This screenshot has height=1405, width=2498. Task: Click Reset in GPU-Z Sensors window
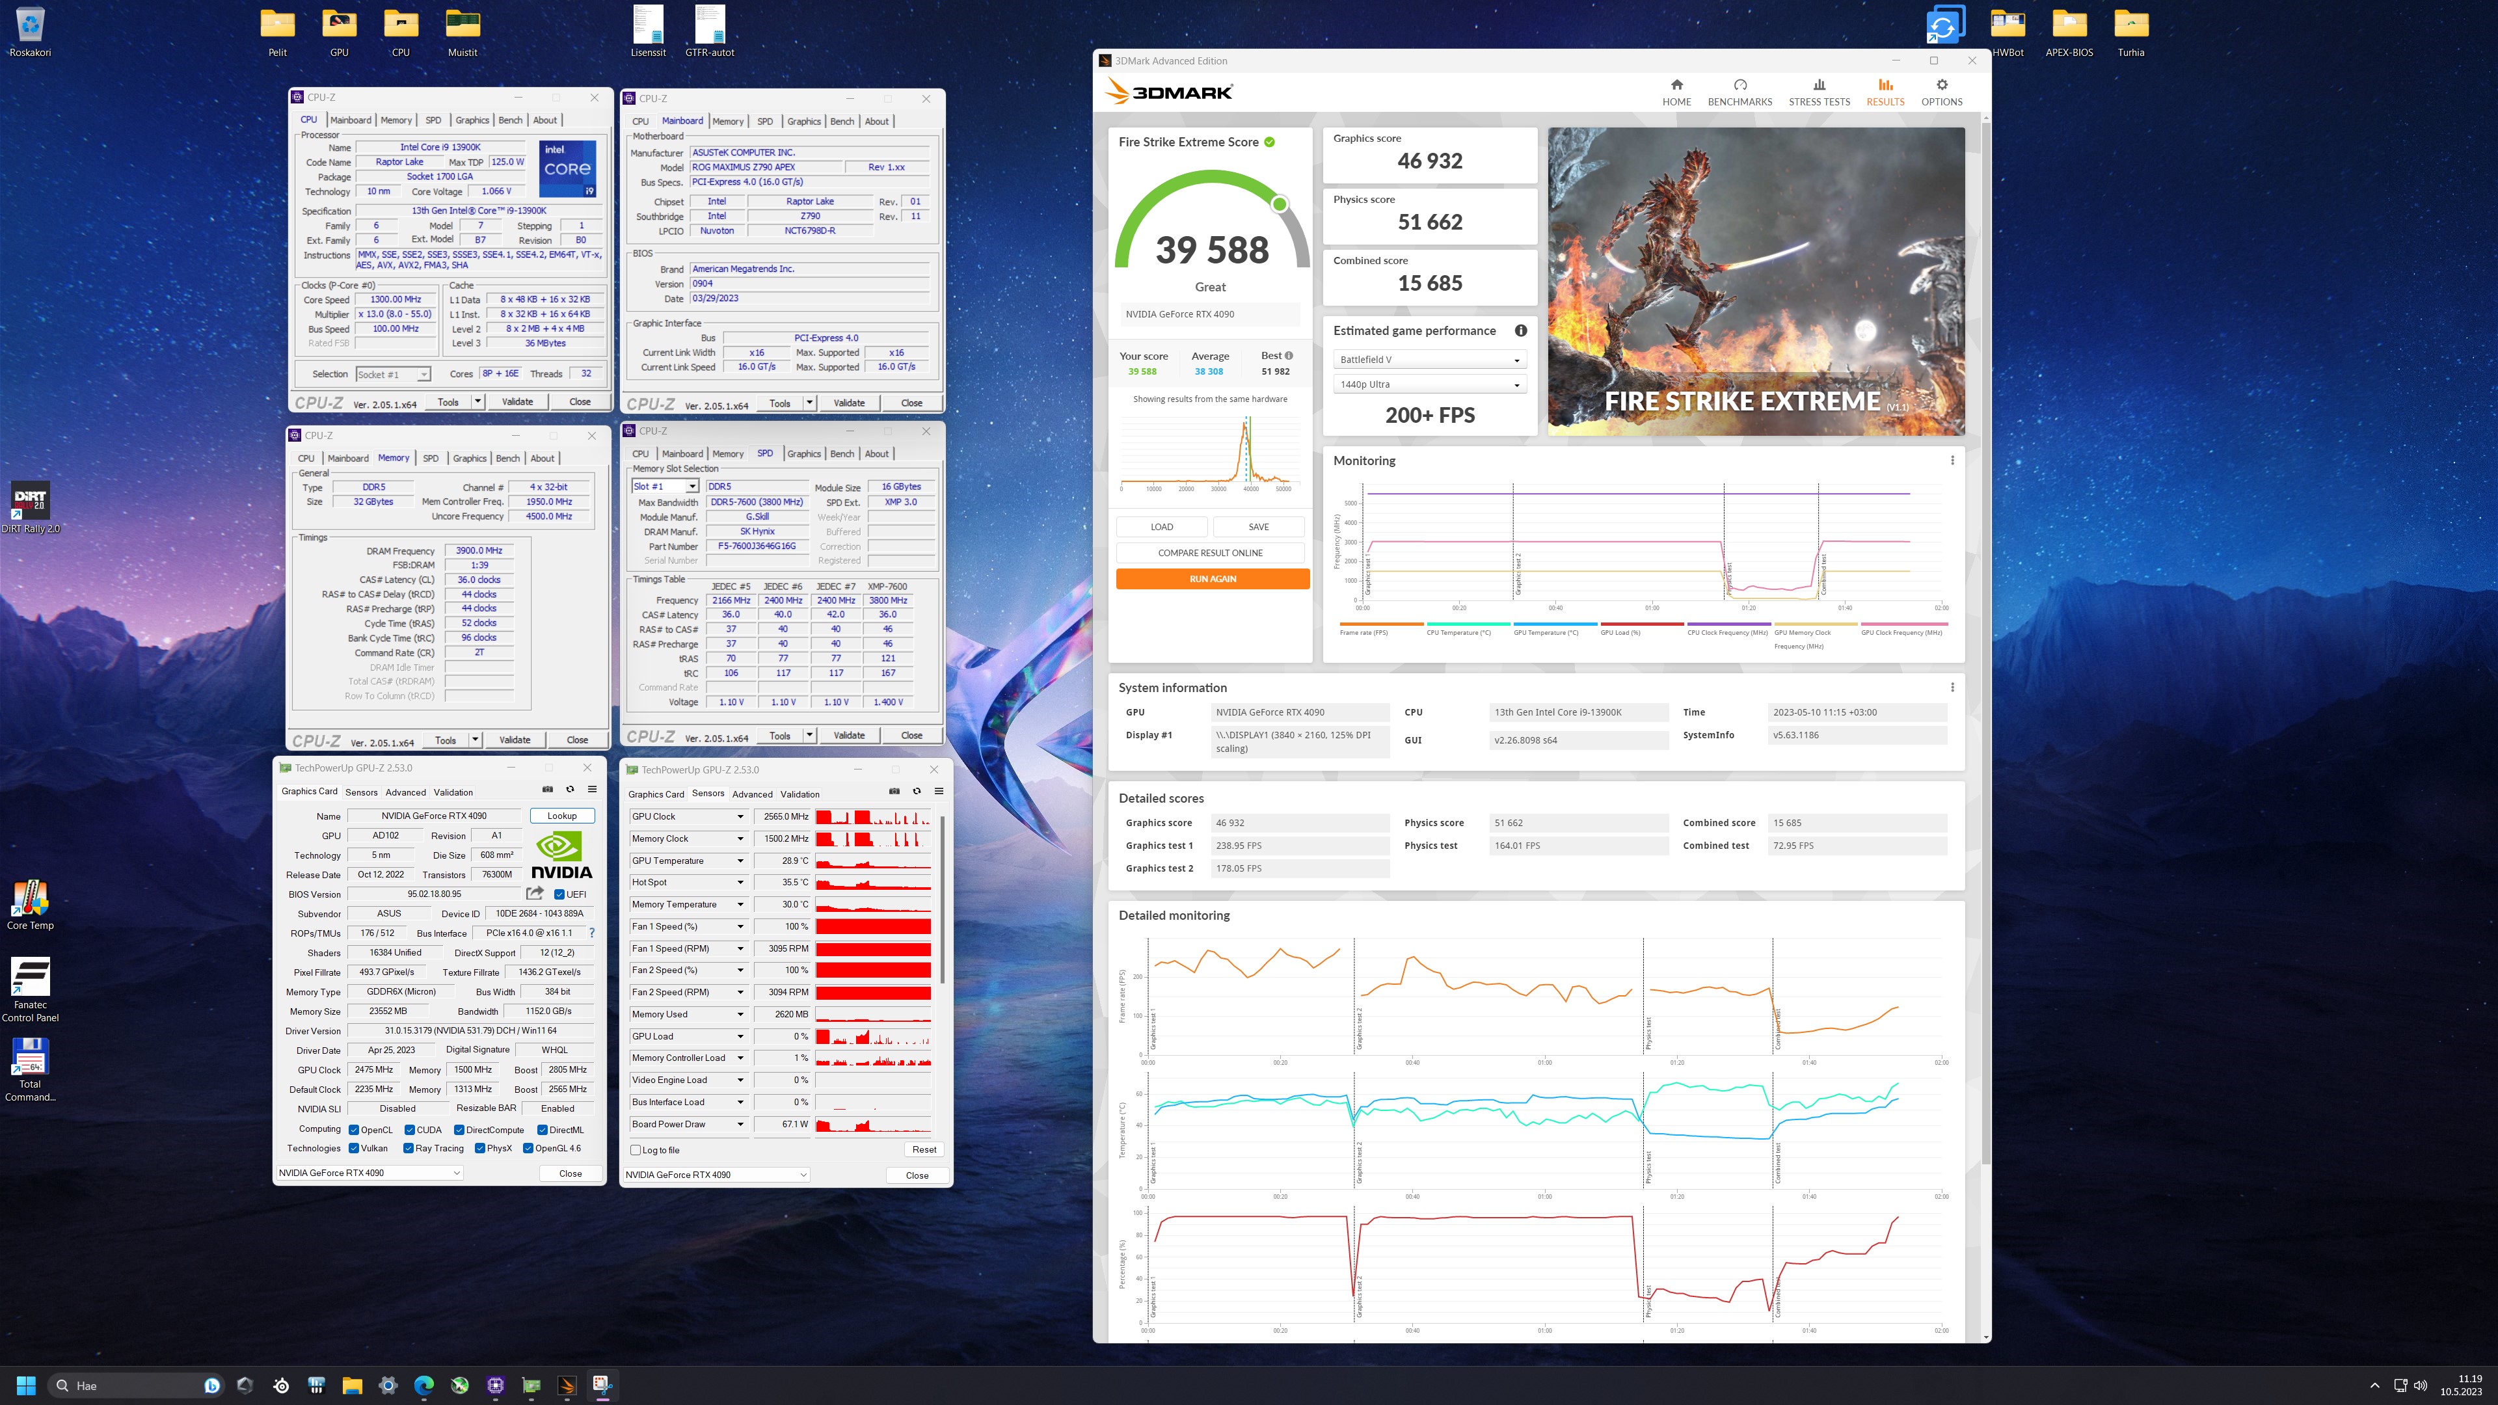[924, 1150]
